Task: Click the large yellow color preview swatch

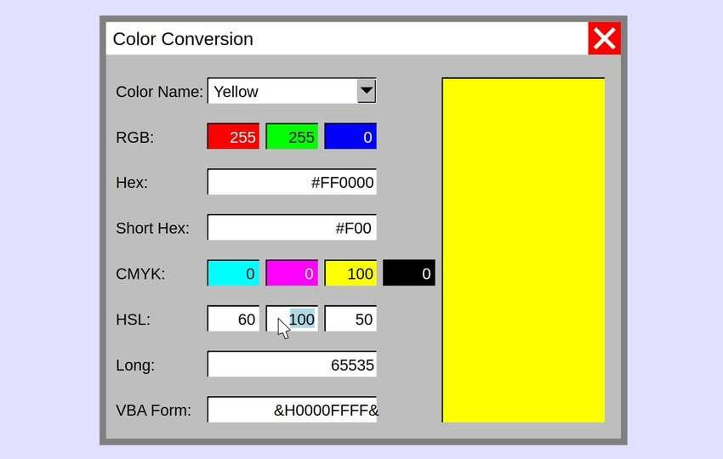Action: pos(523,250)
